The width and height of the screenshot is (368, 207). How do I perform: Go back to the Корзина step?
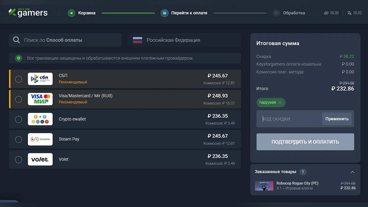pos(86,13)
